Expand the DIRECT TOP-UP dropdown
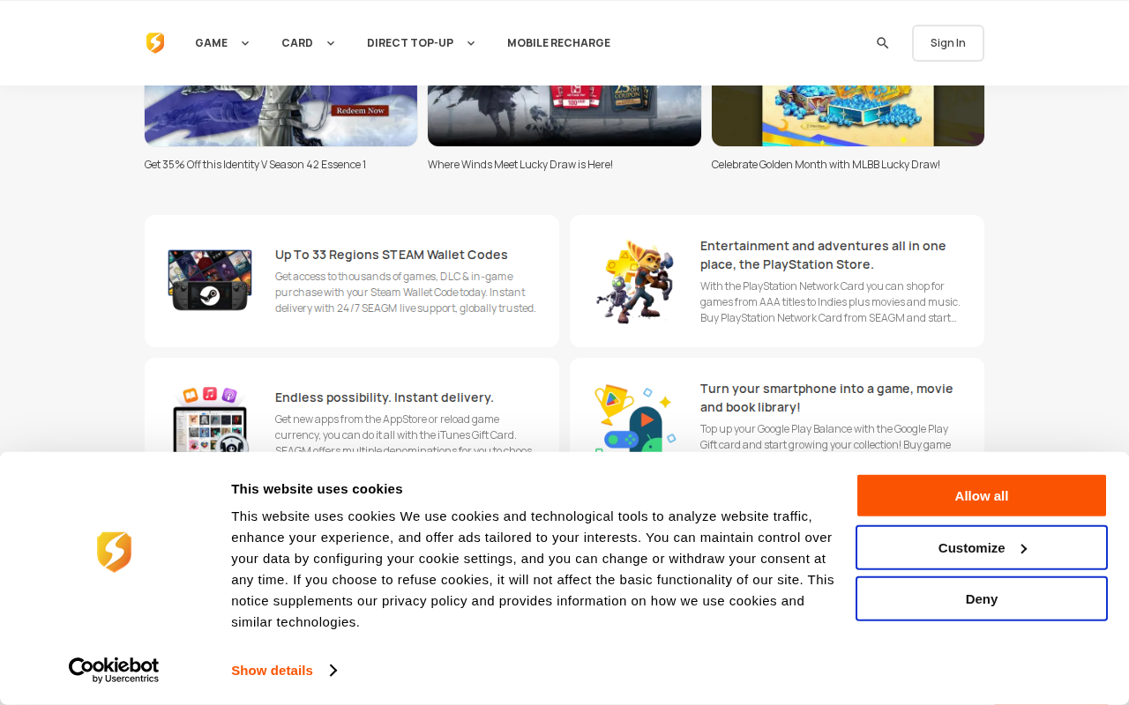The image size is (1129, 705). click(x=422, y=43)
